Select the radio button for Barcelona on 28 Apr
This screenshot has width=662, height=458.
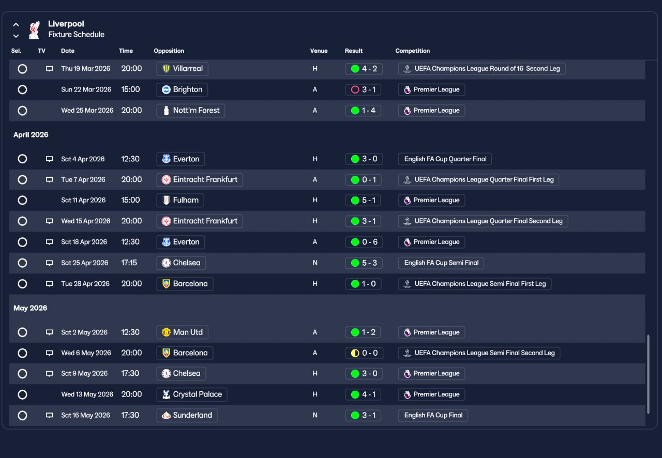point(22,283)
